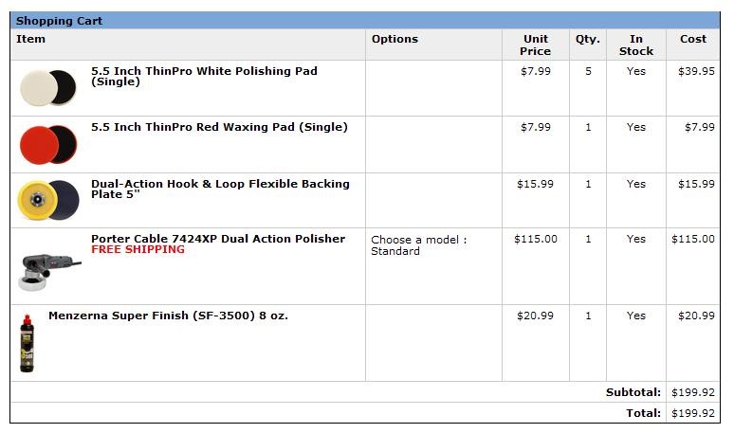
Task: Click the red waxing pad thumbnail
Action: (48, 144)
